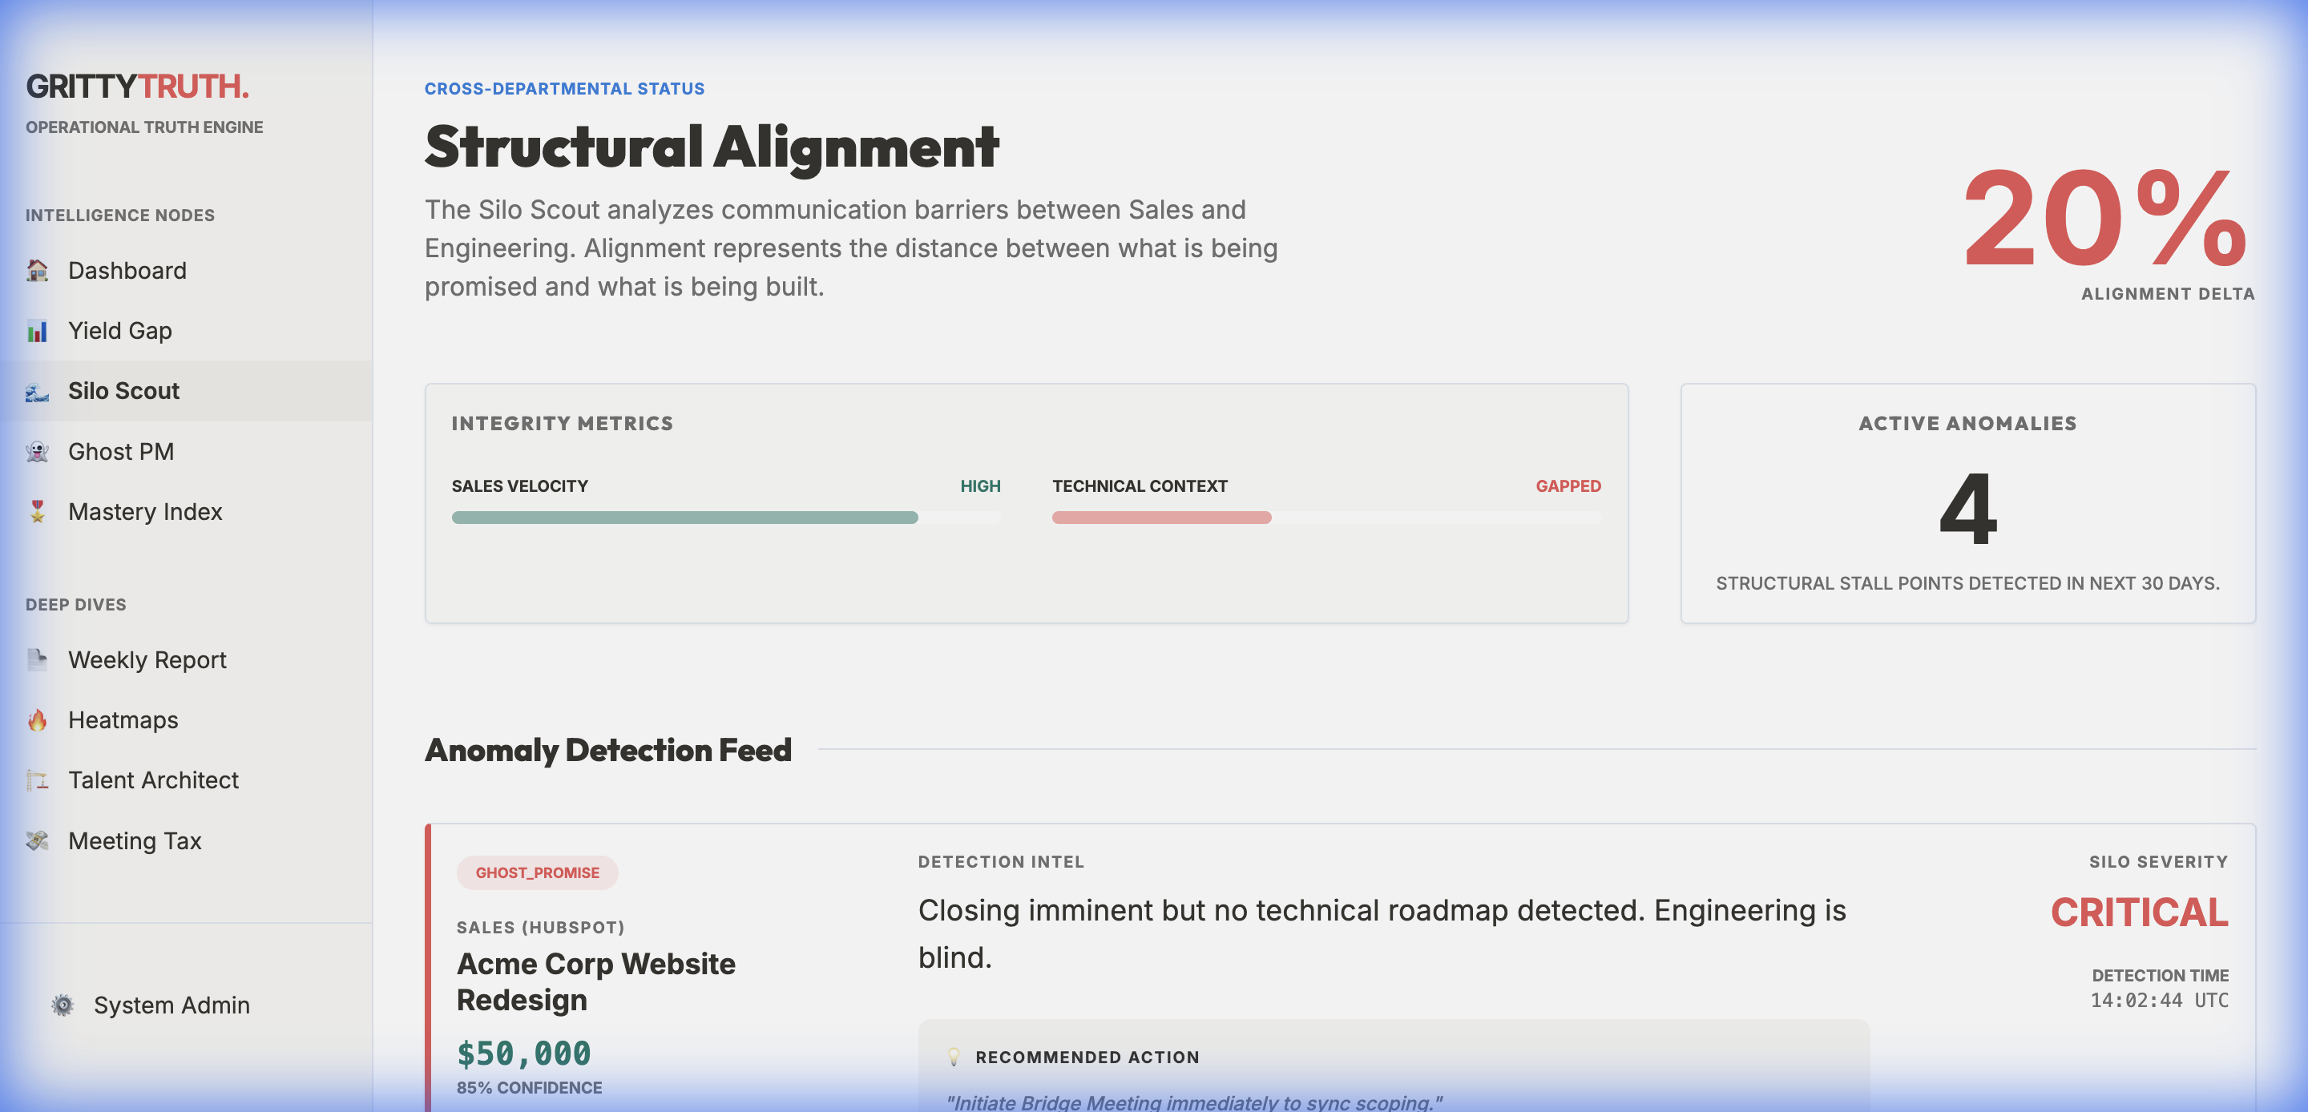Click the Active Anomalies count card

pos(1967,505)
